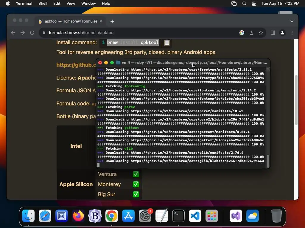Close the apktool Homebrew Formulae tab

pyautogui.click(x=101, y=21)
